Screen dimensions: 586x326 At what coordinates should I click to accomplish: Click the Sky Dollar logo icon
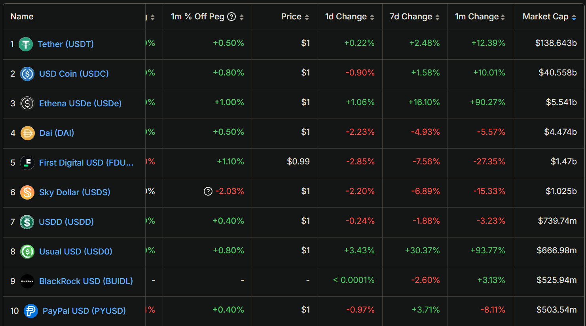point(27,192)
